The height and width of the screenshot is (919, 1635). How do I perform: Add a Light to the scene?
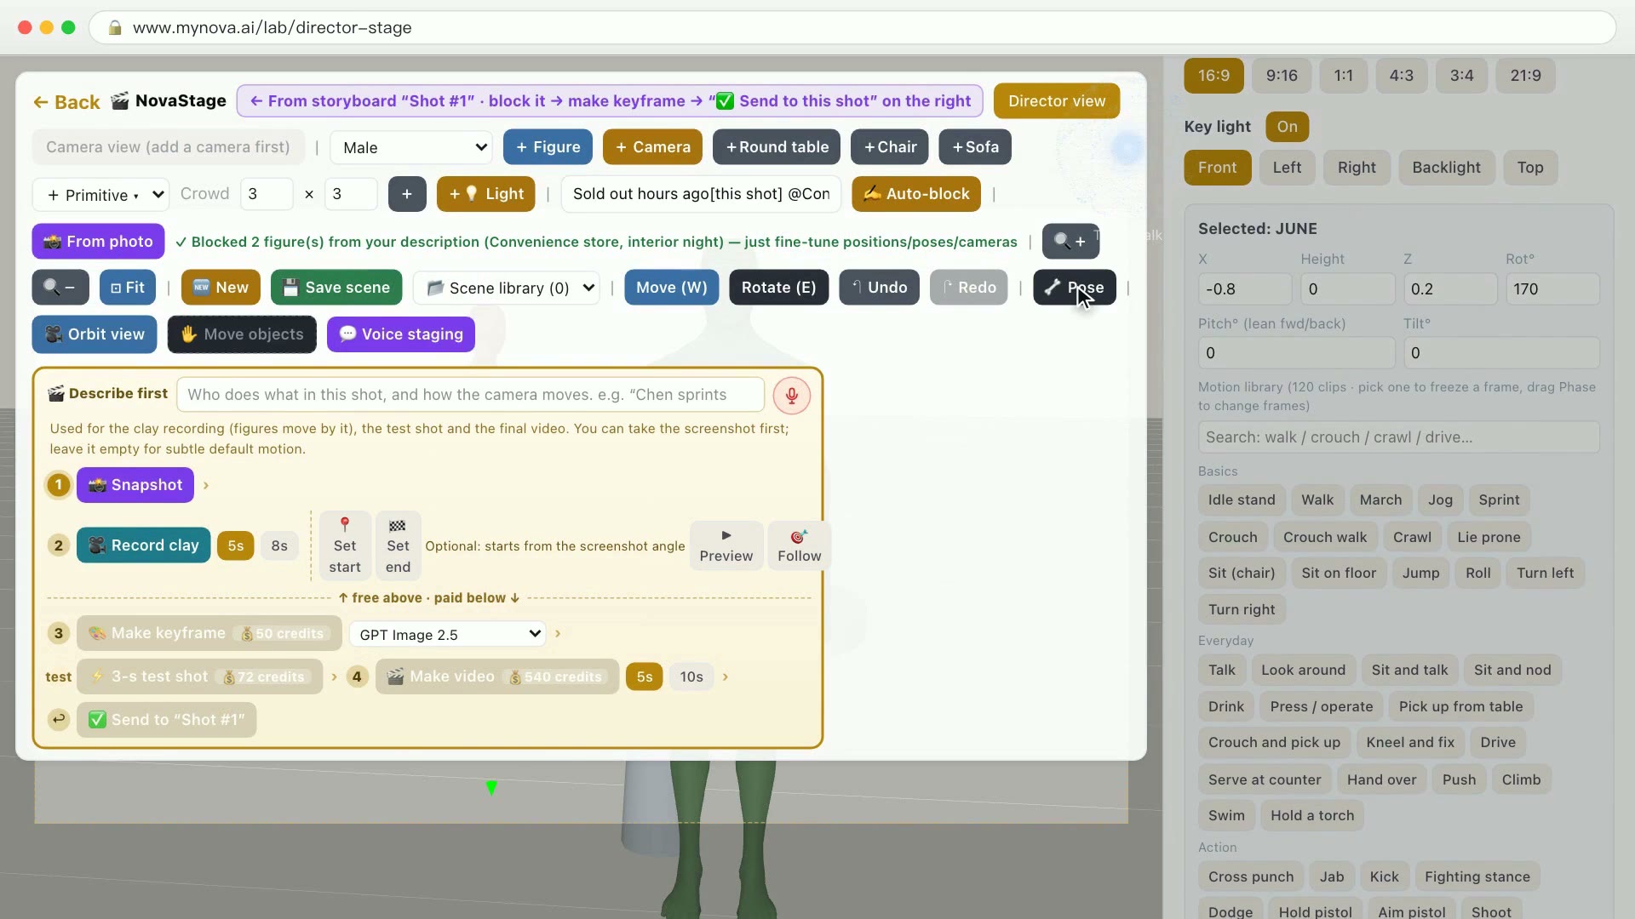486,194
